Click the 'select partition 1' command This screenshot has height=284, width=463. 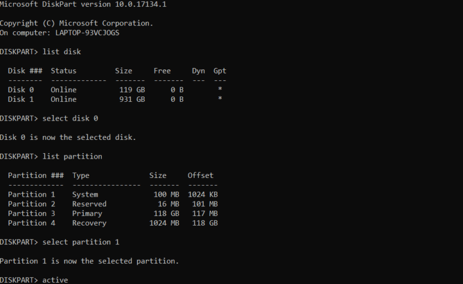81,242
